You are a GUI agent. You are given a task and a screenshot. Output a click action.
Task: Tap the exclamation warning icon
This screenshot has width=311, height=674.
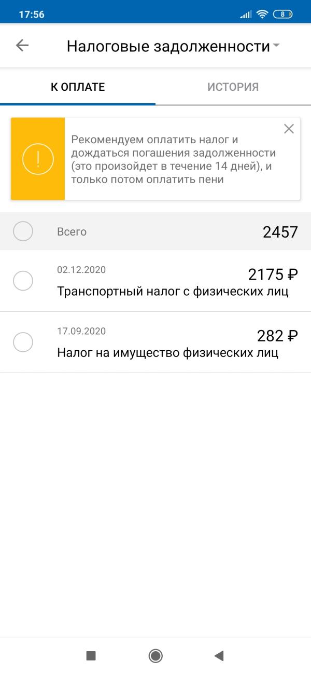(x=38, y=159)
